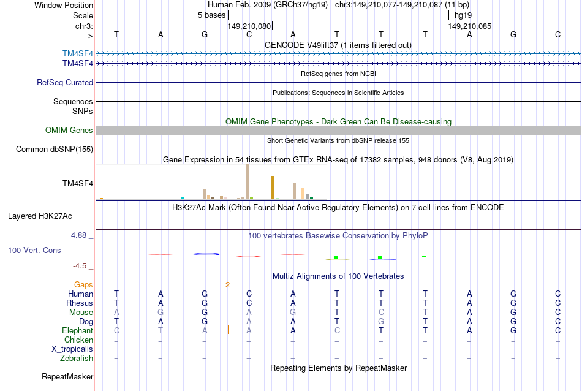Click the 4.88 PhyloP upper limit value
Viewport: 582px width, 391px height.
(78, 235)
